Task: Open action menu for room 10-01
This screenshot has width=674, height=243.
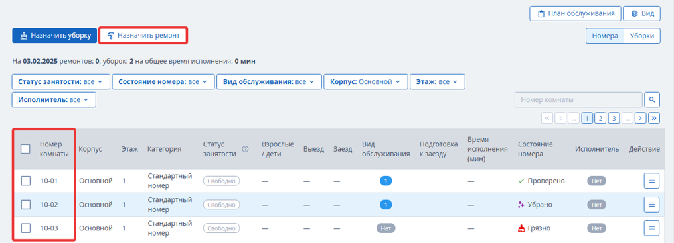Action: 651,181
